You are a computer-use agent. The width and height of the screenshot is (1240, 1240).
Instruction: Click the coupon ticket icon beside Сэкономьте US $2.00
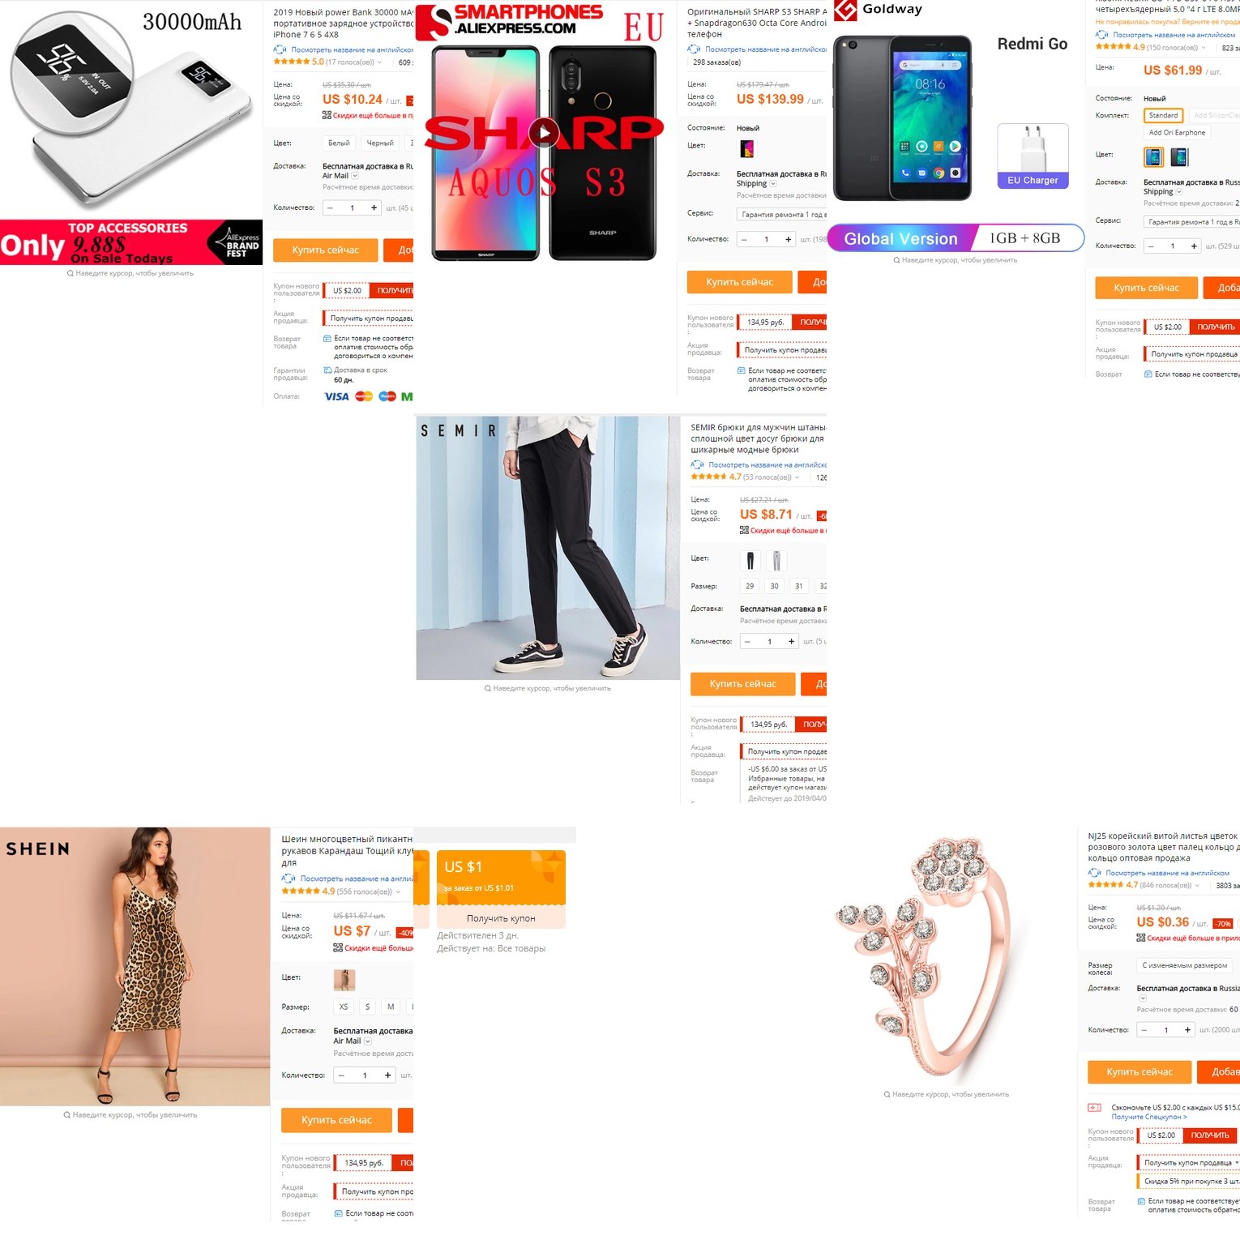pos(1094,1108)
